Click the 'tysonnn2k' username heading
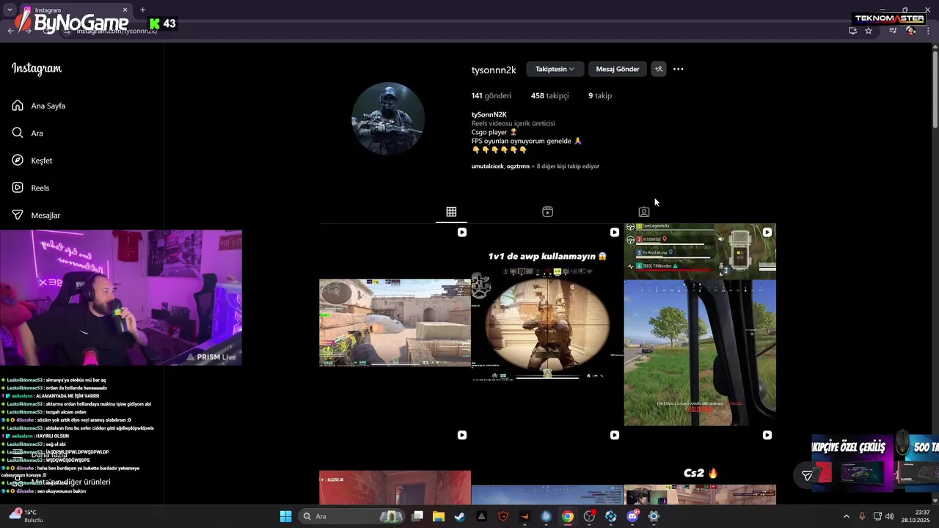 pyautogui.click(x=494, y=70)
